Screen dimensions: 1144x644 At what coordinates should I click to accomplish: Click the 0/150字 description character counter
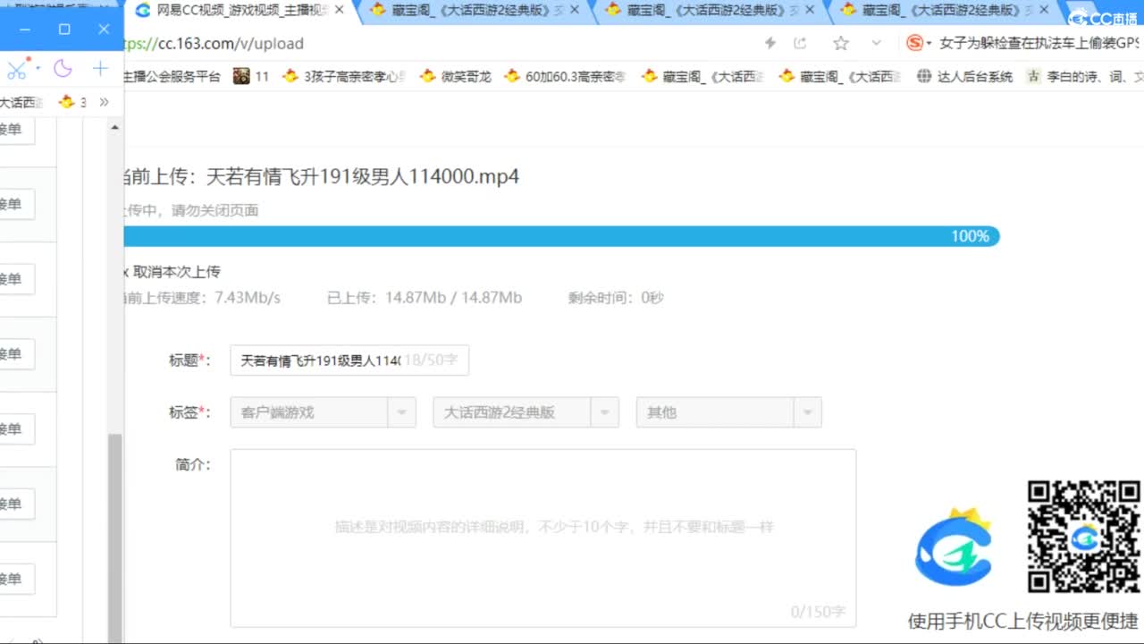[818, 612]
